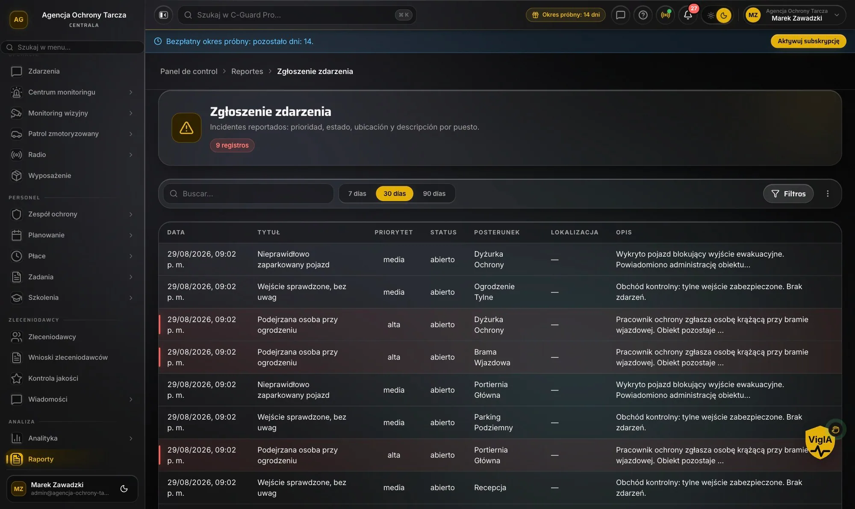Screen dimensions: 855x509
Task: Select the 30 días range tab
Action: pyautogui.click(x=395, y=194)
